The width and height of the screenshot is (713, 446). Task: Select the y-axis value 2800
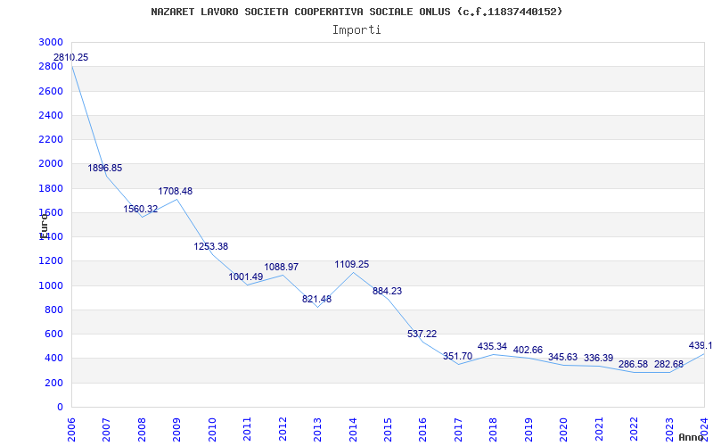[x=51, y=66]
